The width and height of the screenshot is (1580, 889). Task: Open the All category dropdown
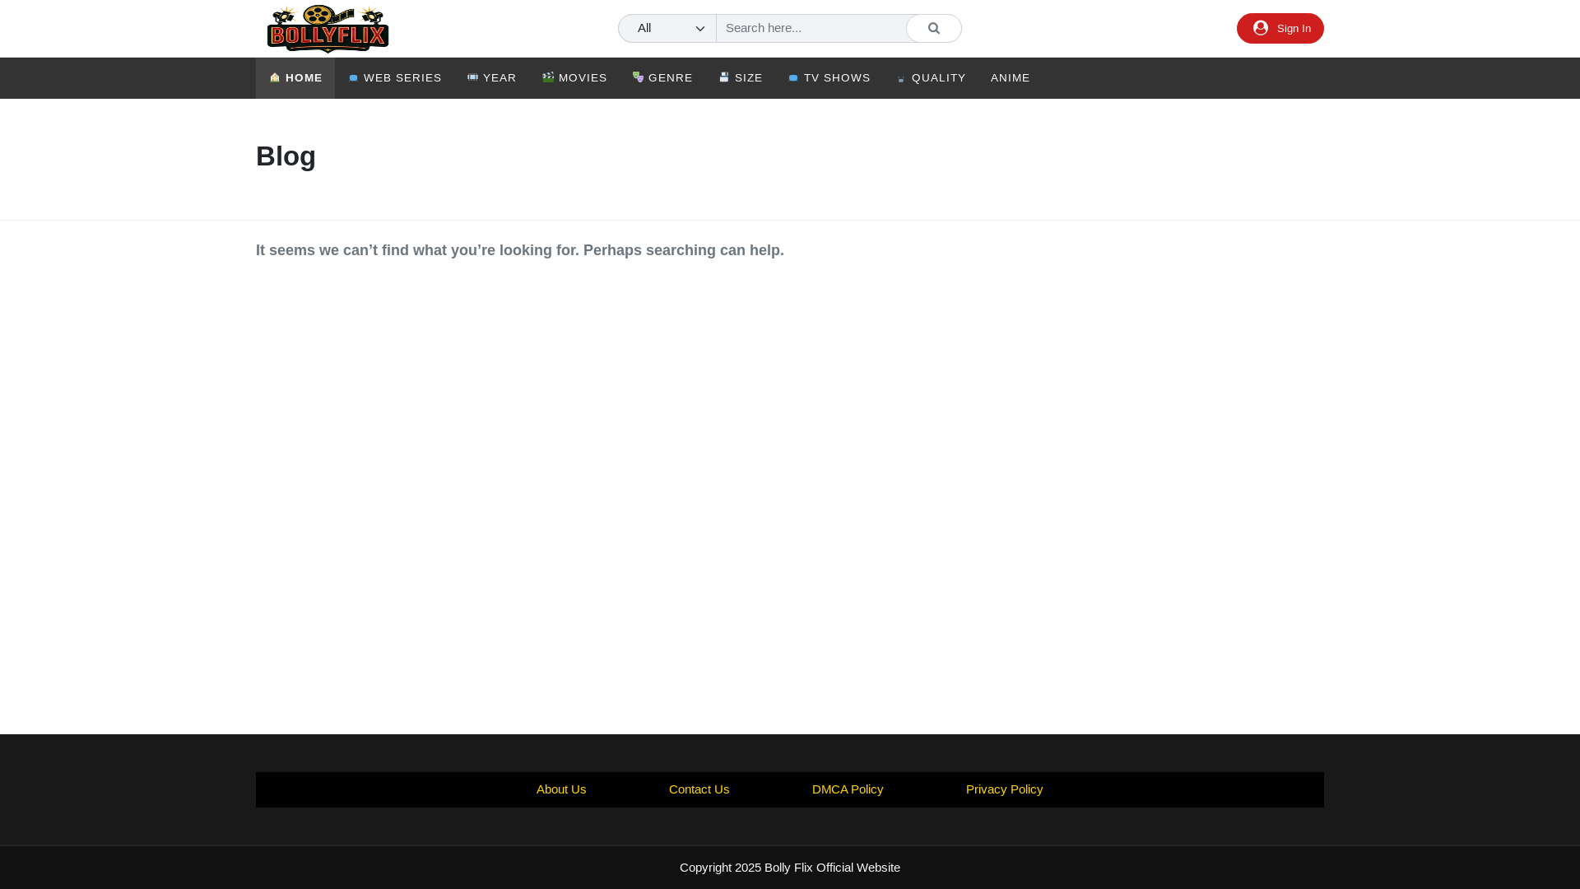(x=667, y=28)
